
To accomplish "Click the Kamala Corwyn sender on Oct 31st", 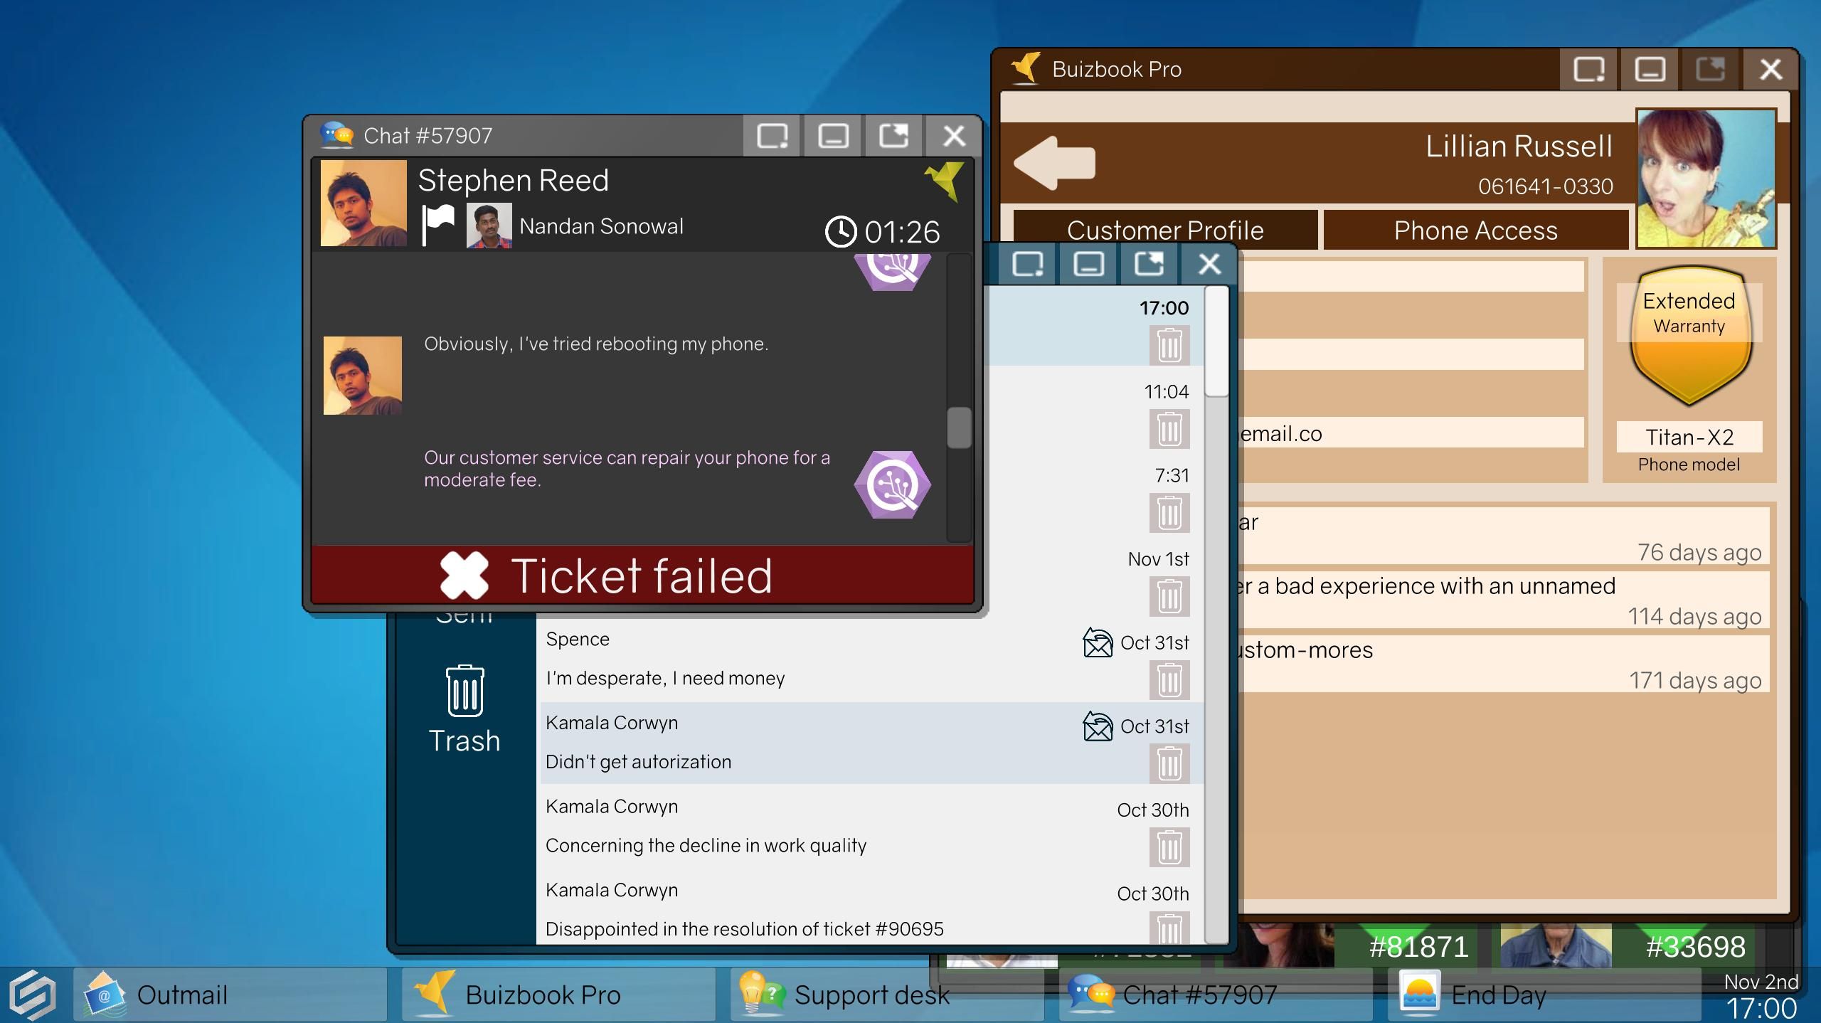I will (x=612, y=723).
